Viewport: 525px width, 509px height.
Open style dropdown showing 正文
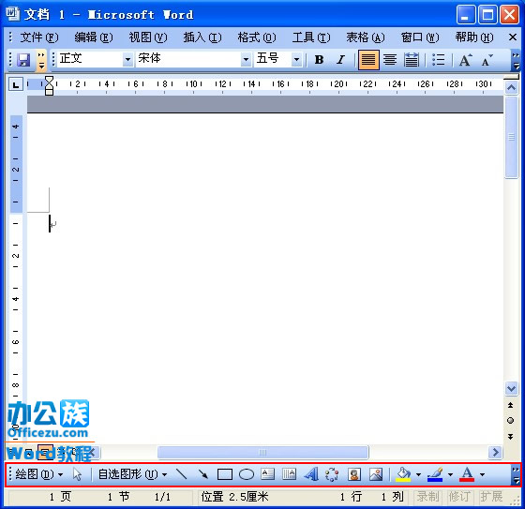click(x=127, y=60)
